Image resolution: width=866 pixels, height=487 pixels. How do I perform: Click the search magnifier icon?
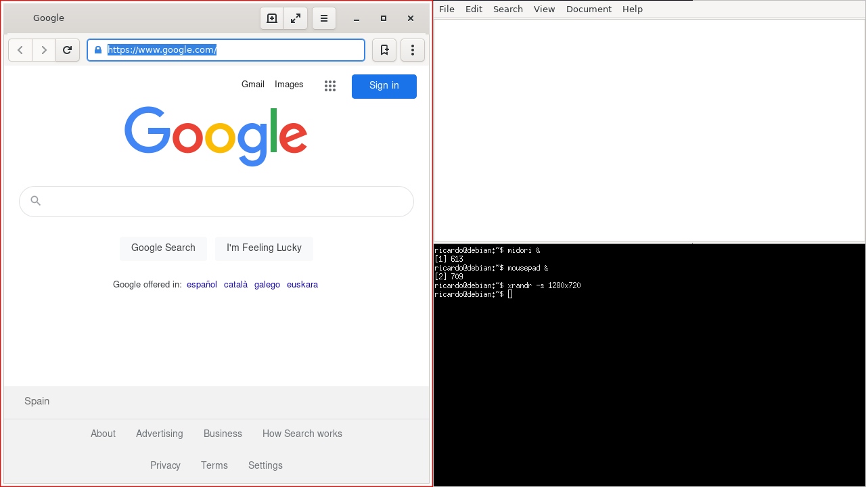36,201
